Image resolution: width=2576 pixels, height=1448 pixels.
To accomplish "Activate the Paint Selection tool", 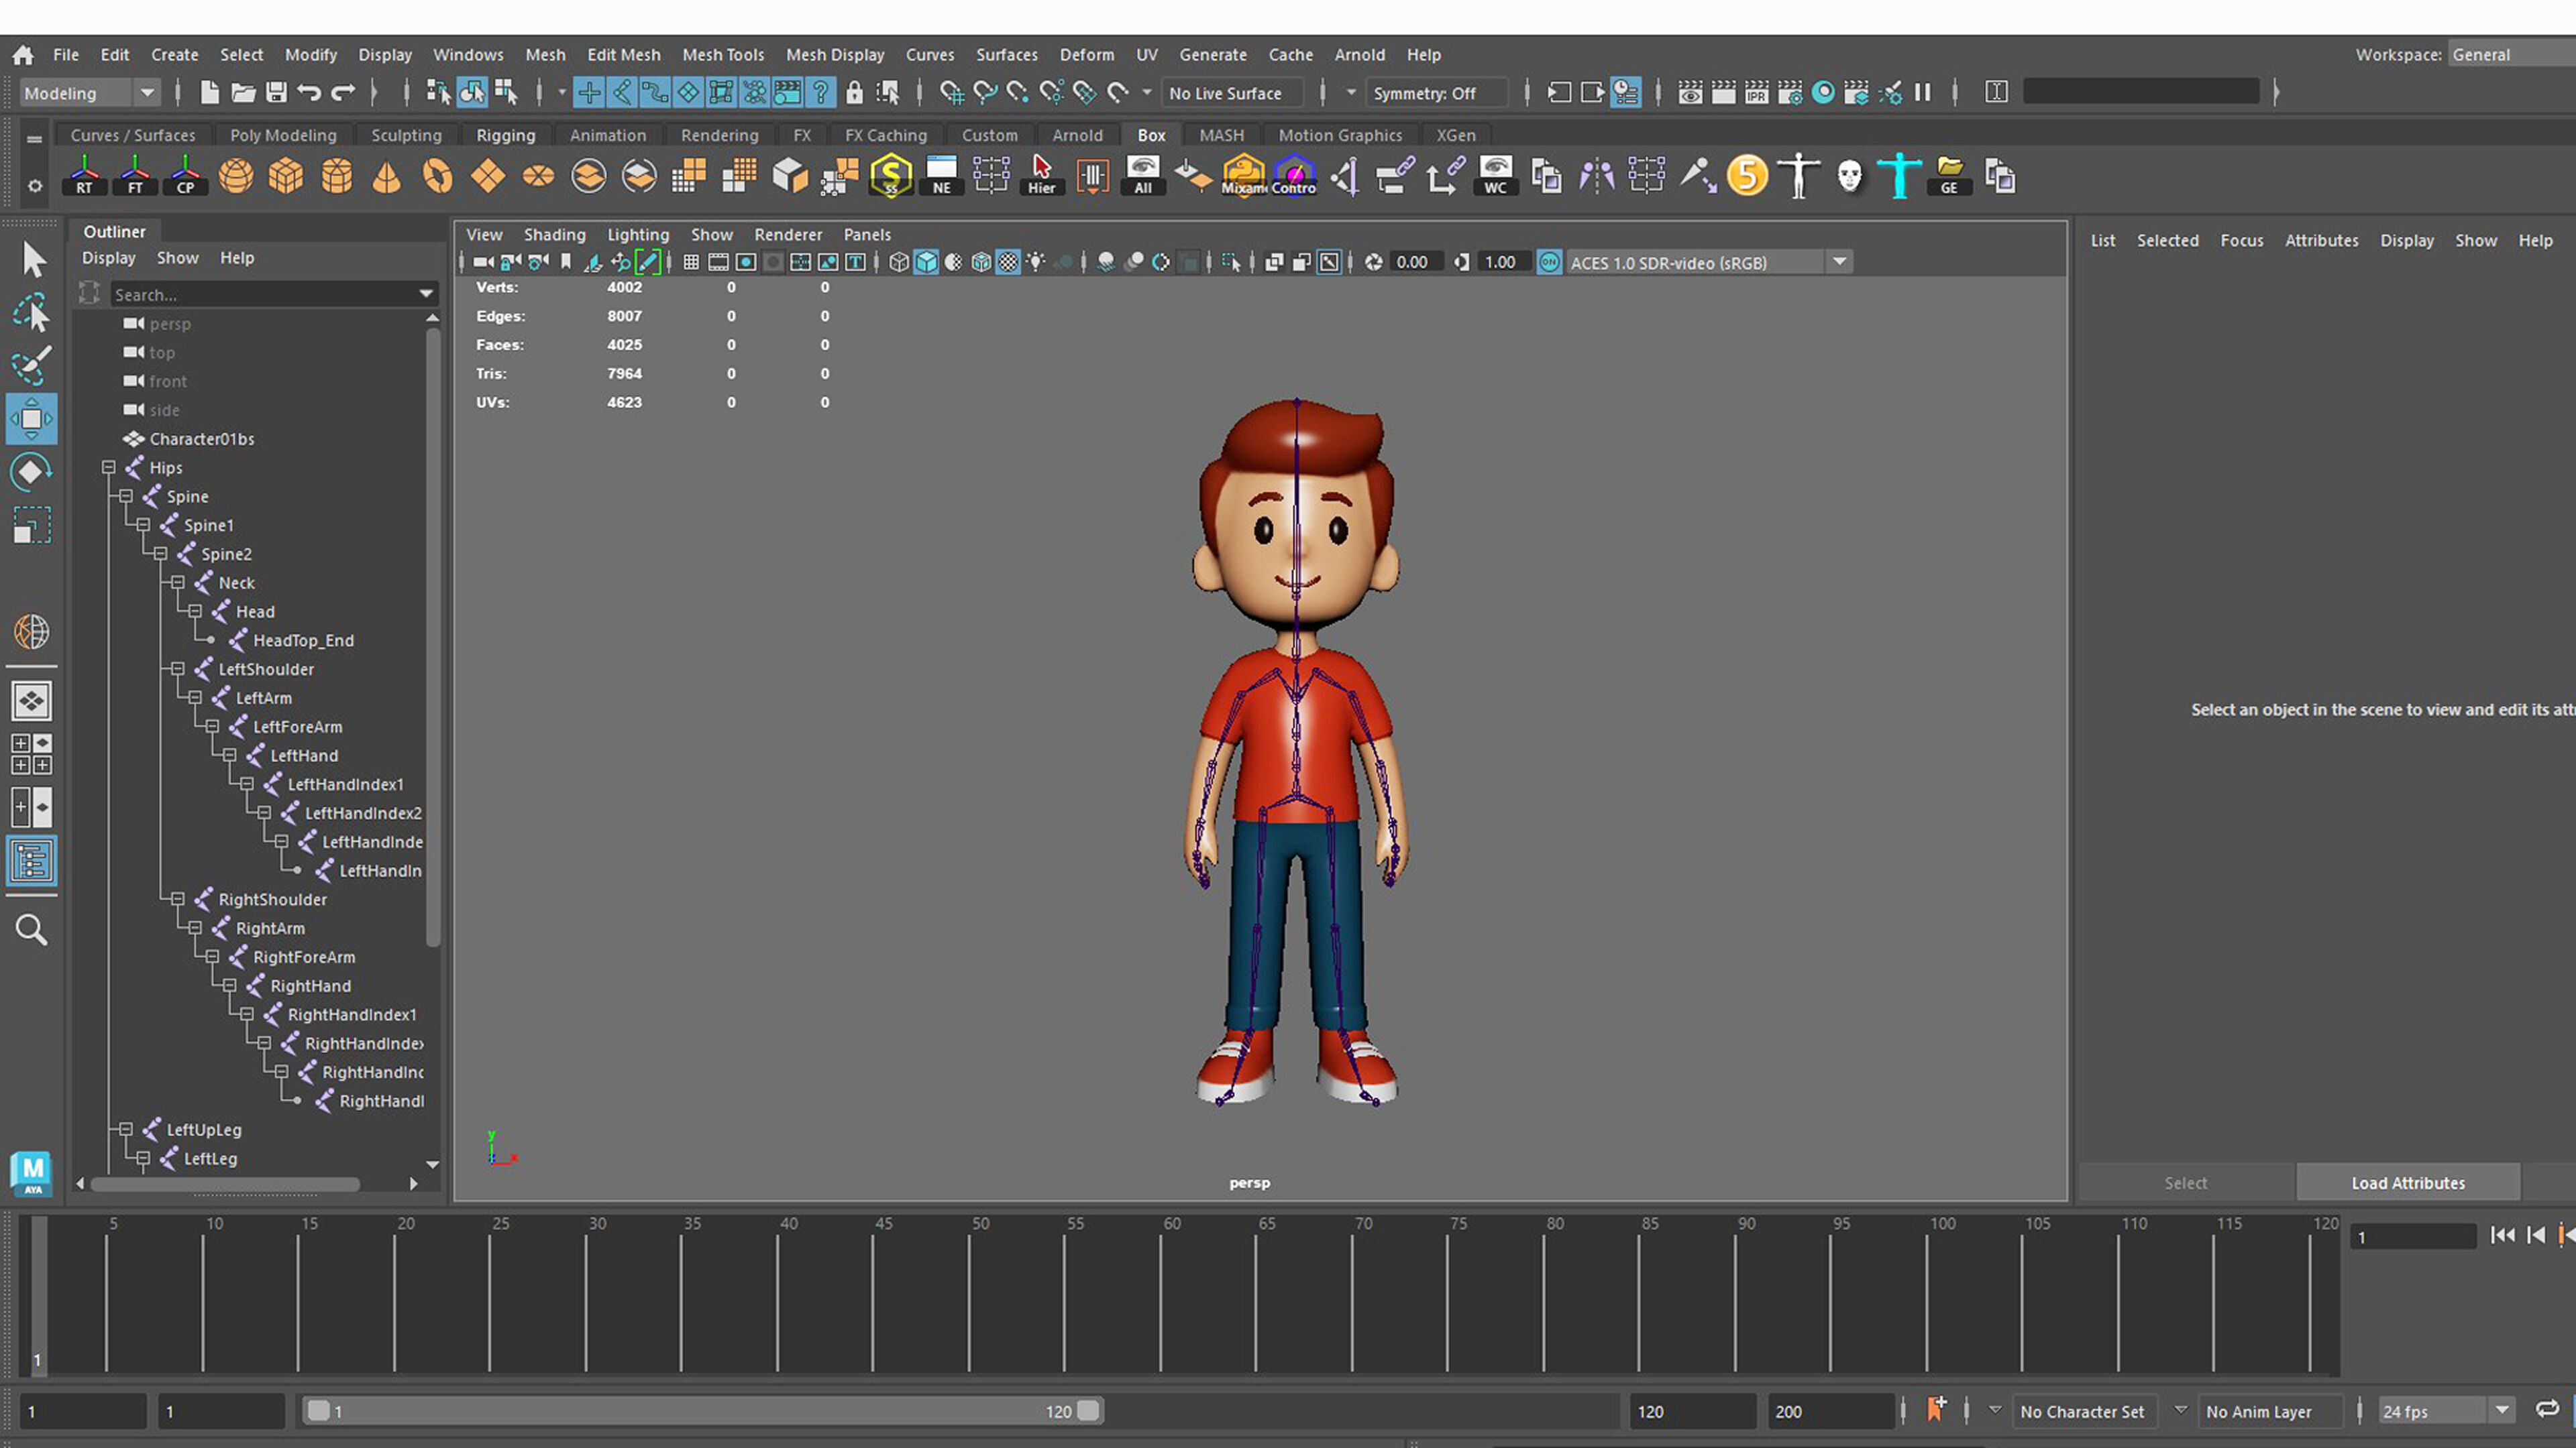I will [32, 366].
